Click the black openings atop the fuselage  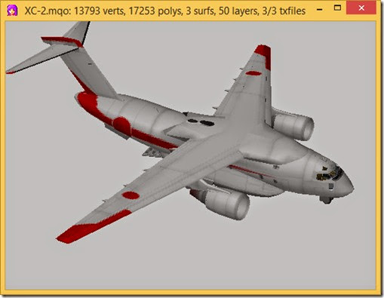click(201, 122)
